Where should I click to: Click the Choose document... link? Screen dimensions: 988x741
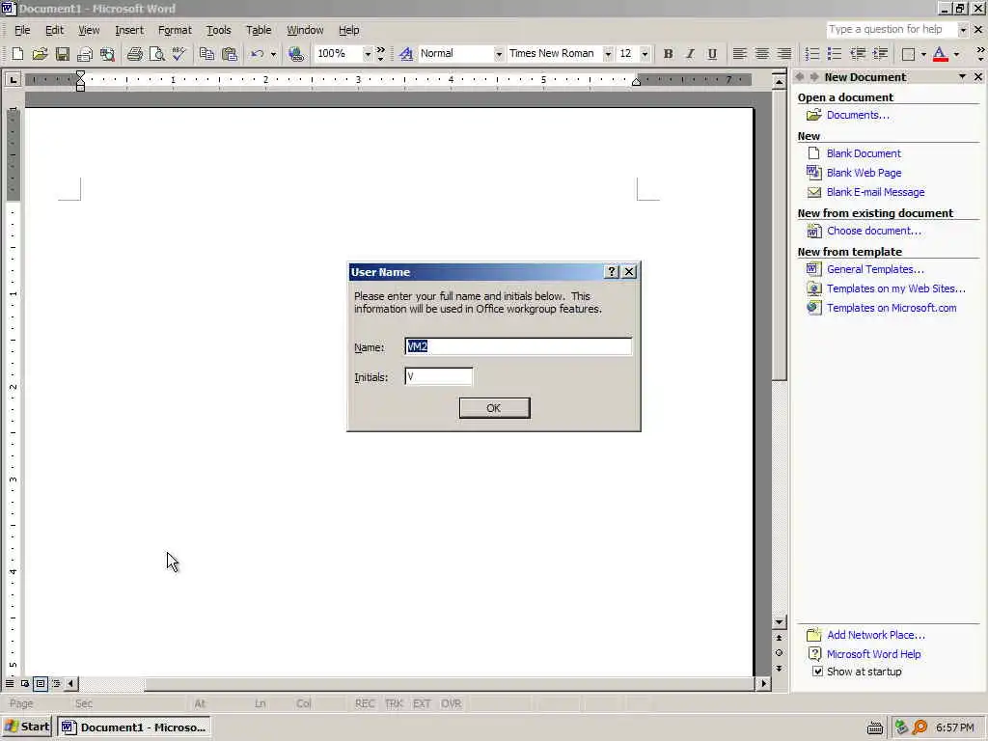pos(874,231)
